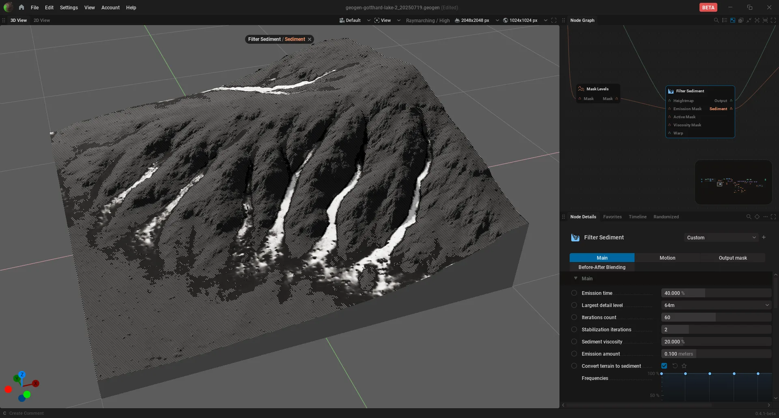Maximize the Node Graph panel

(773, 20)
